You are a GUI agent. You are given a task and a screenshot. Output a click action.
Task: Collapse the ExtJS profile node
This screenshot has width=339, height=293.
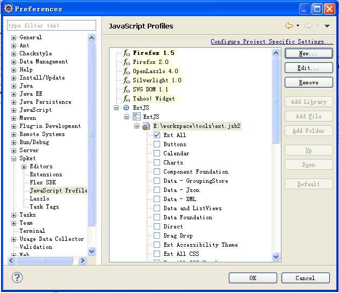tap(117, 108)
